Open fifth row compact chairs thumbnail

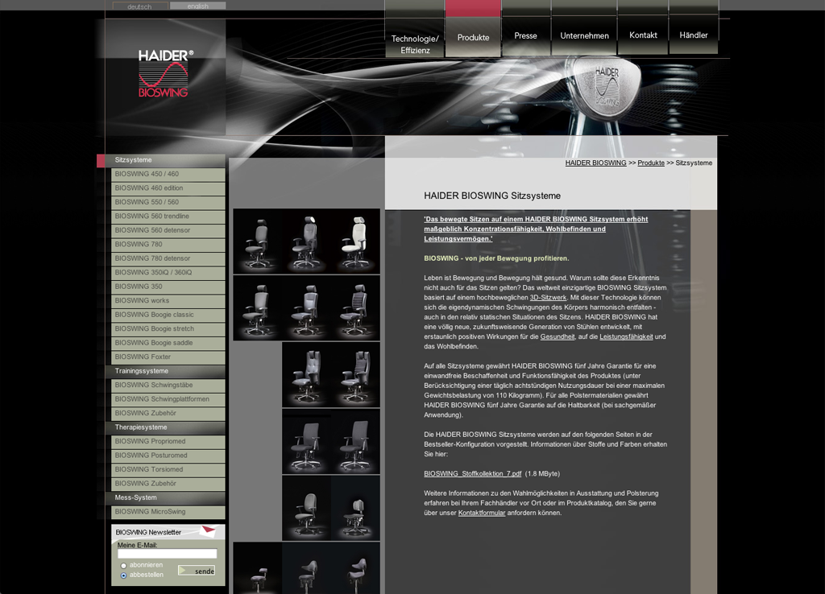[x=331, y=509]
